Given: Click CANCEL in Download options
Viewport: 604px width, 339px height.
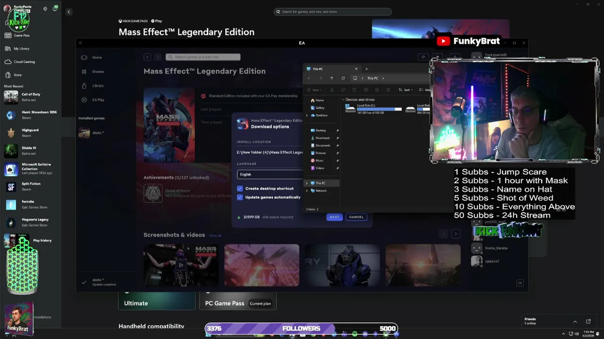Looking at the screenshot, I should 356,217.
